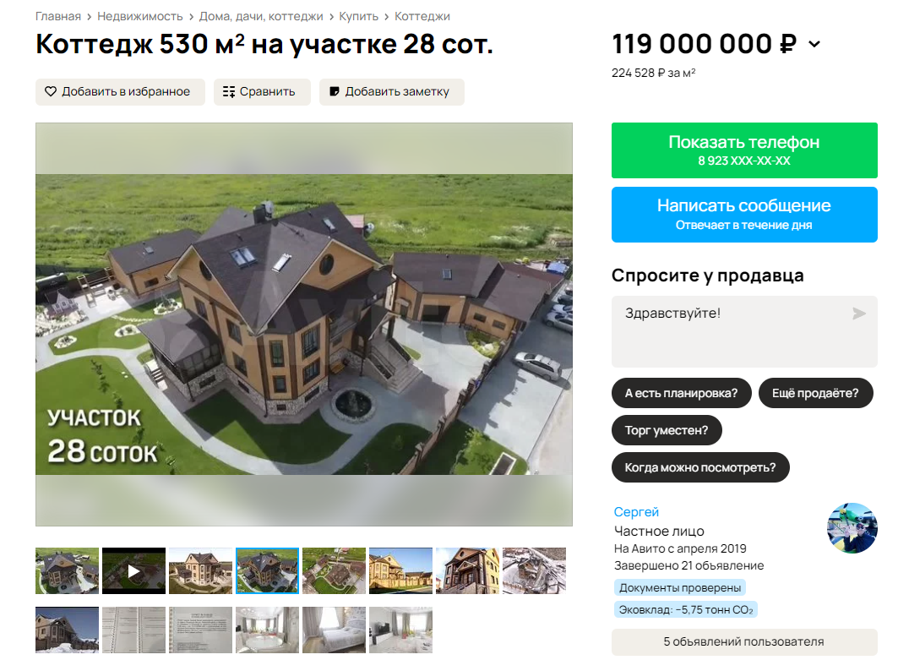Image resolution: width=898 pixels, height=660 pixels.
Task: Open seller Сергей's avatar picture
Action: pos(852,528)
